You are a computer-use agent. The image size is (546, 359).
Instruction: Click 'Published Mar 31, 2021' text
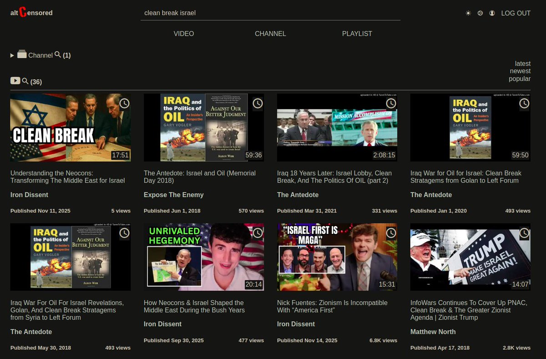tap(307, 211)
